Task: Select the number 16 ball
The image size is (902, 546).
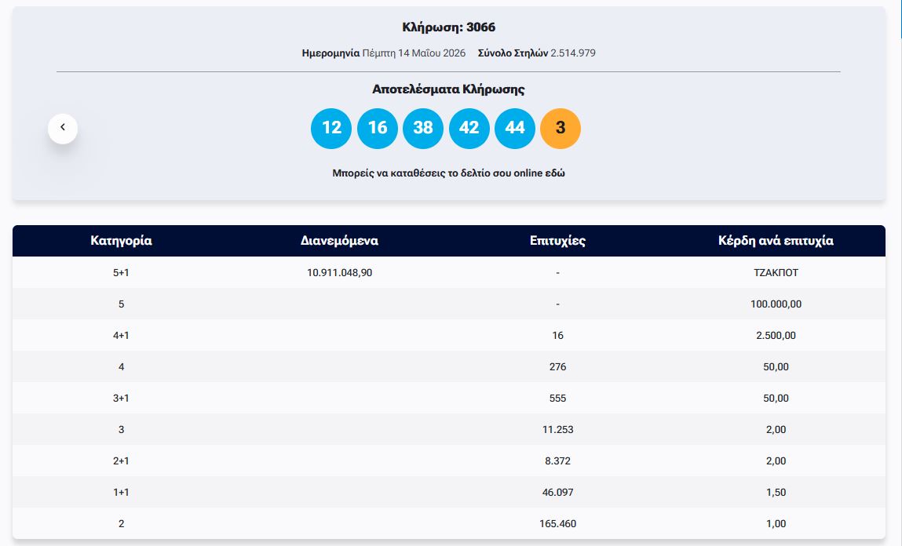Action: [378, 128]
